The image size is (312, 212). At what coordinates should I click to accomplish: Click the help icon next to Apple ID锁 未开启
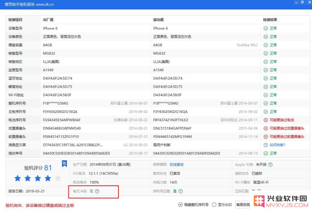[271, 165]
